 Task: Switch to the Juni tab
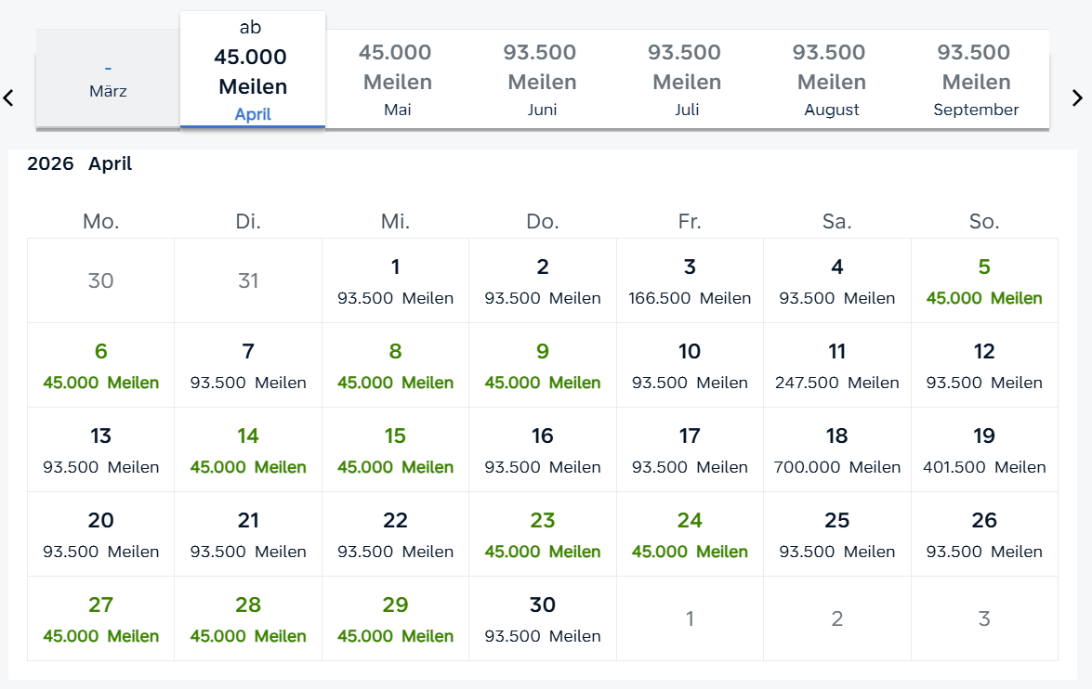point(542,80)
